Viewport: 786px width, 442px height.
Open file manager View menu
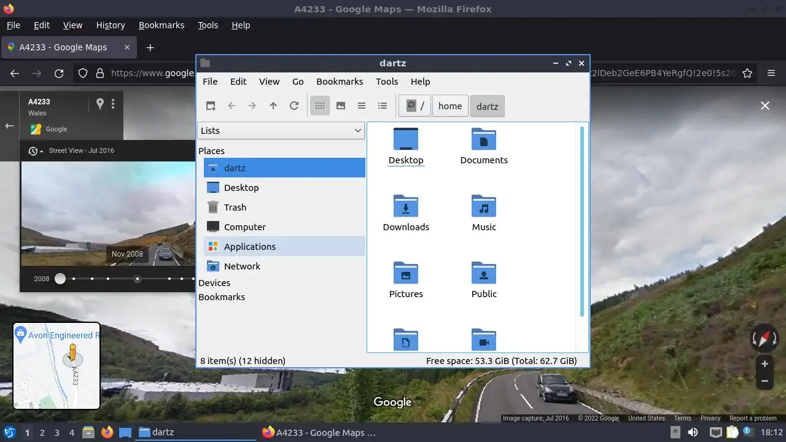(269, 81)
